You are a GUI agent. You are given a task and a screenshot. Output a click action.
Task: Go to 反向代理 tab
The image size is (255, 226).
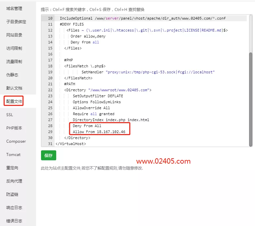[14, 181]
